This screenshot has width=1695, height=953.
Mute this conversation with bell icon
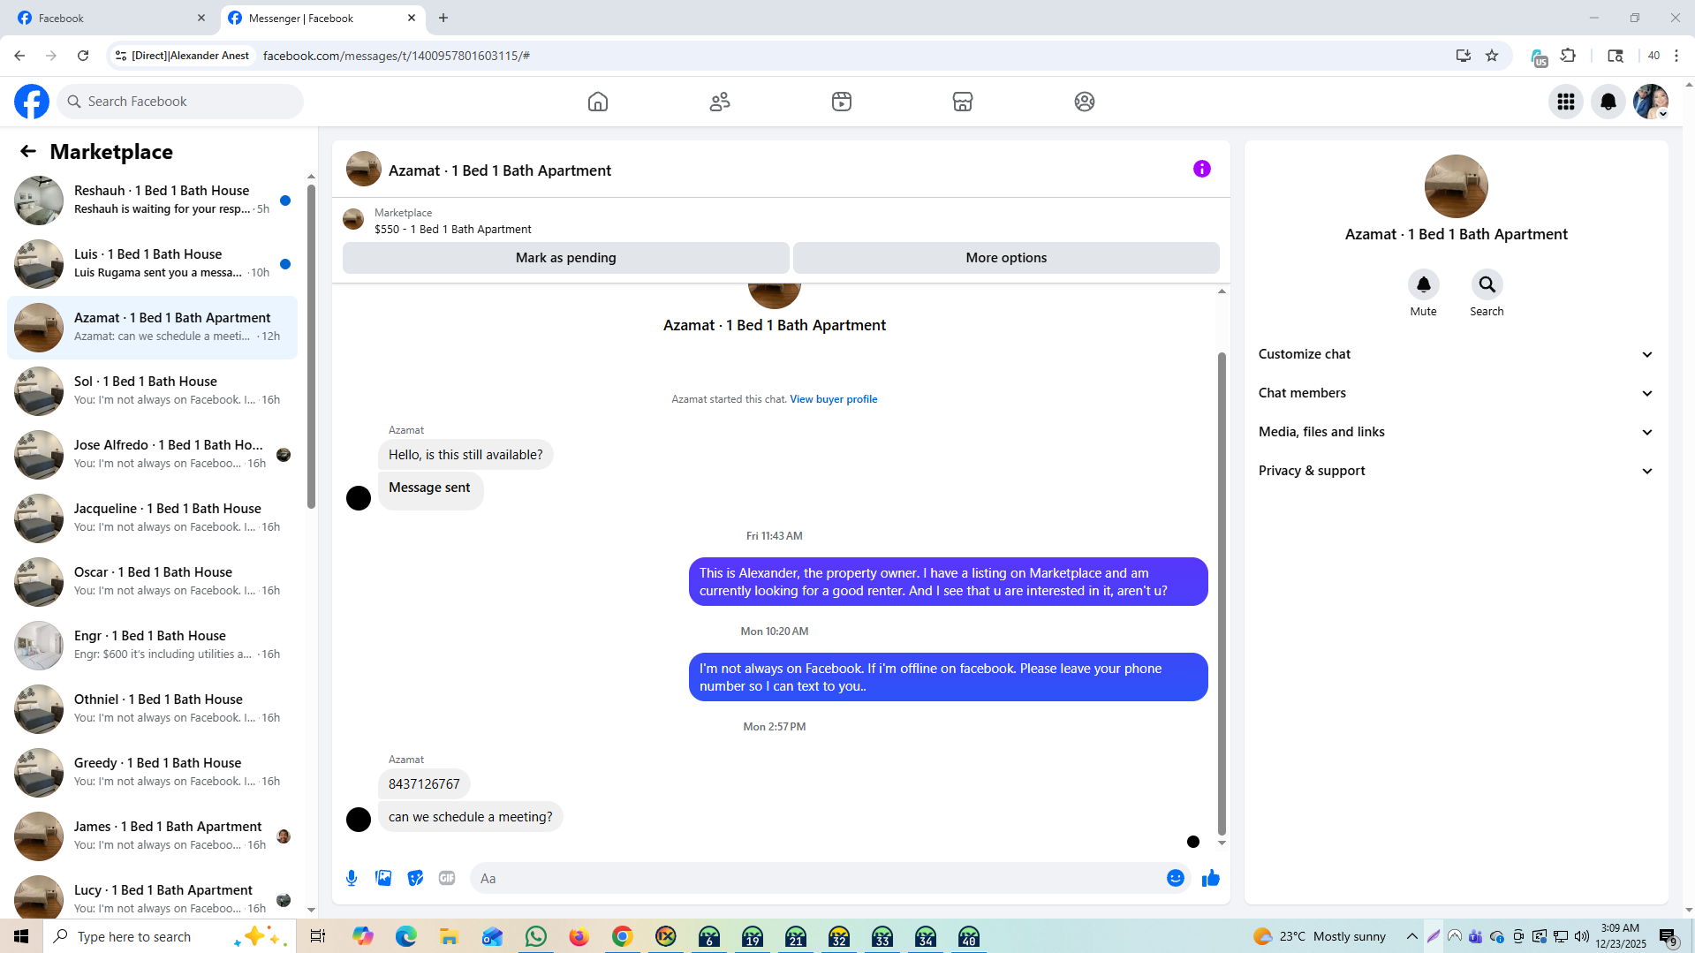coord(1424,284)
